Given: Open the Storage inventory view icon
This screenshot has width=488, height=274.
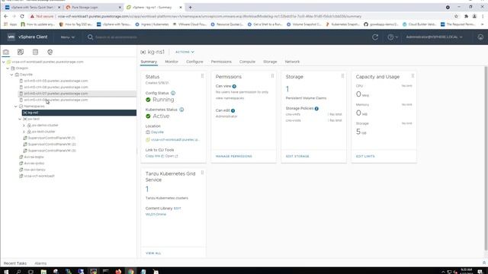Looking at the screenshot, I should (35, 52).
